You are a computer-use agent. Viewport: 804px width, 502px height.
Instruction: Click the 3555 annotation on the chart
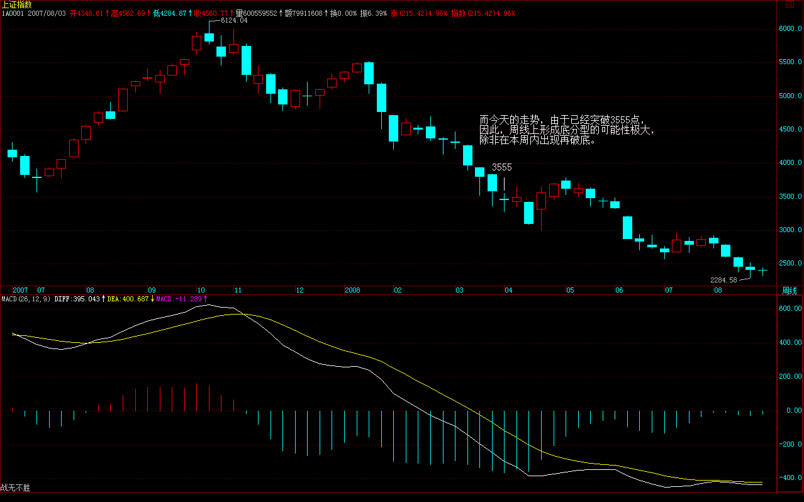[x=501, y=167]
